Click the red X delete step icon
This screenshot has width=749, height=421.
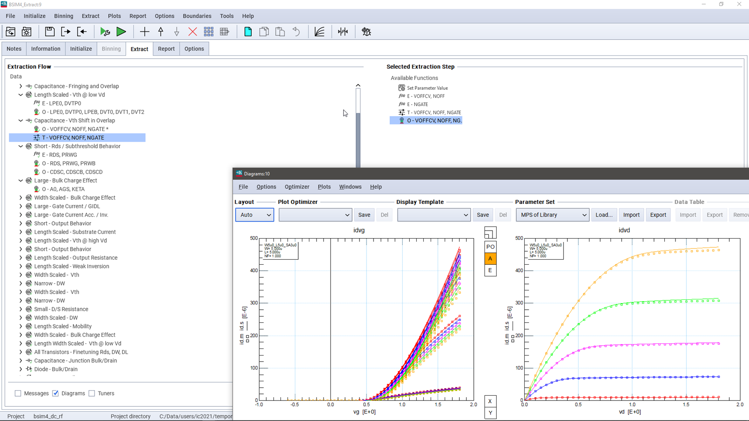point(192,31)
